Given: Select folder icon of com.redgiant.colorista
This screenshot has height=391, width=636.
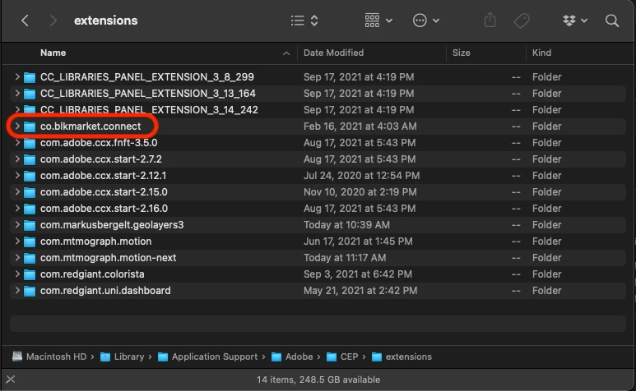Looking at the screenshot, I should [x=29, y=275].
